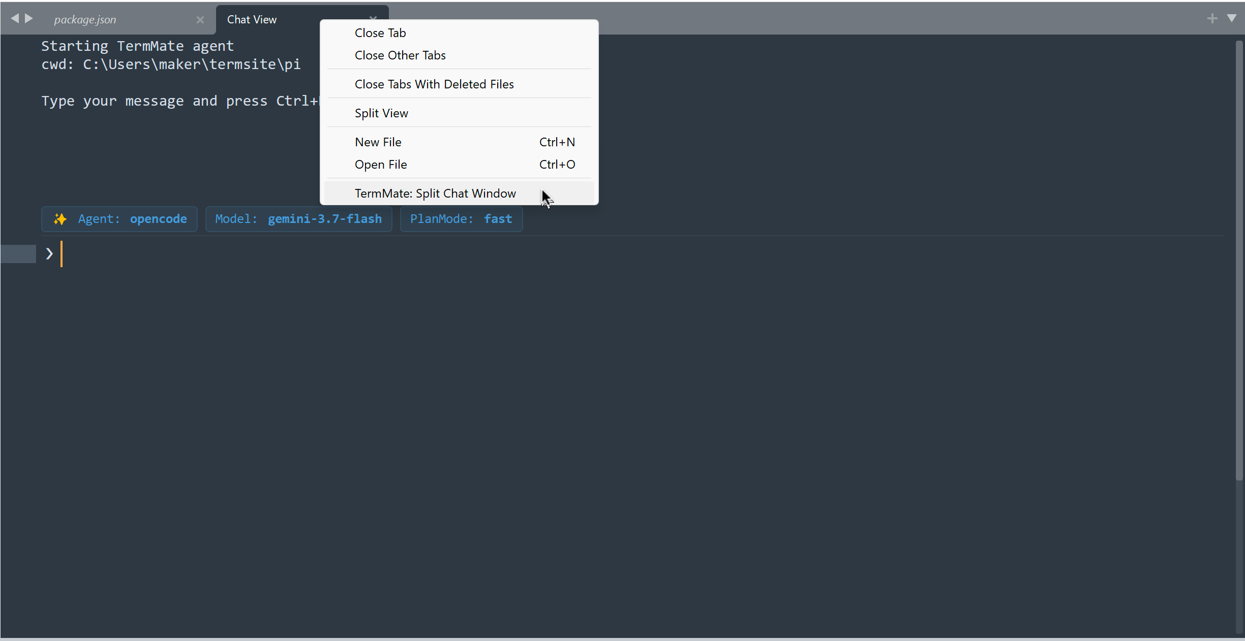Click the vertical scrollbar on the right
Viewport: 1245px width, 641px height.
pos(1239,260)
